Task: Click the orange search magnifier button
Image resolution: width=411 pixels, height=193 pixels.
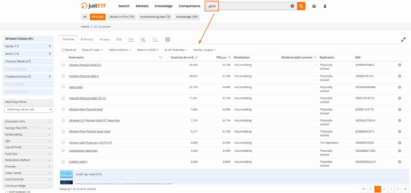Action: point(301,6)
